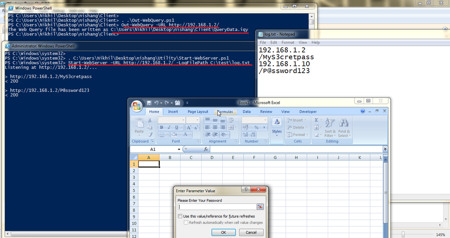450x238 pixels.
Task: Open the File menu in Notepad
Action: (x=263, y=42)
